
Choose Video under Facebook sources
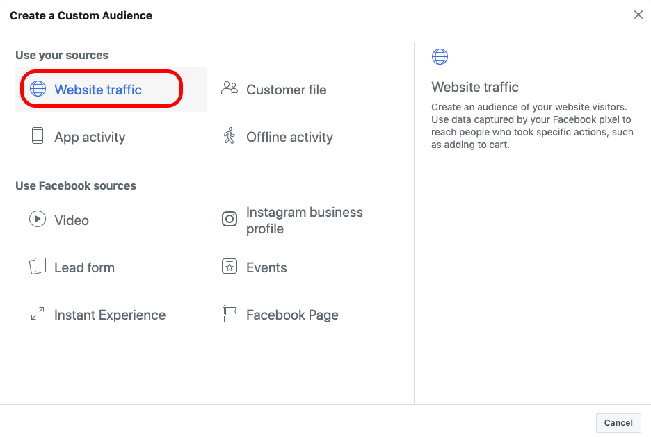pos(72,220)
